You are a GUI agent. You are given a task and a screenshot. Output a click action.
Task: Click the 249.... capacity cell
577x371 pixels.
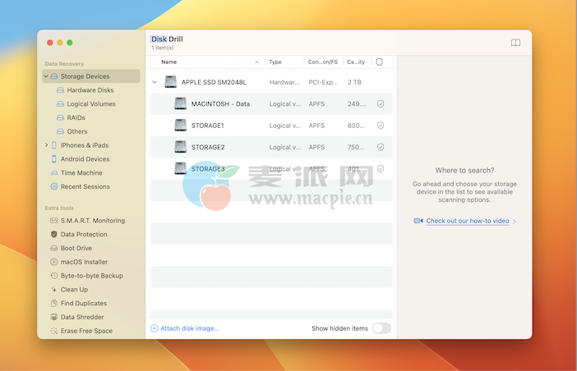[357, 104]
